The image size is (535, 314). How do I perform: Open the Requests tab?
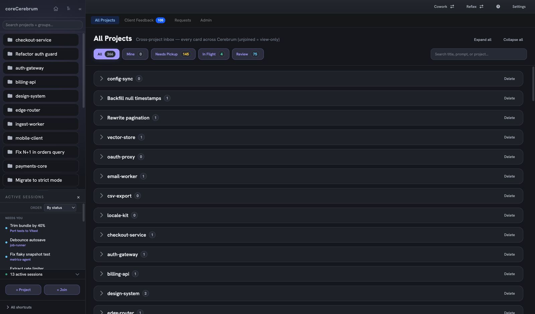(183, 20)
